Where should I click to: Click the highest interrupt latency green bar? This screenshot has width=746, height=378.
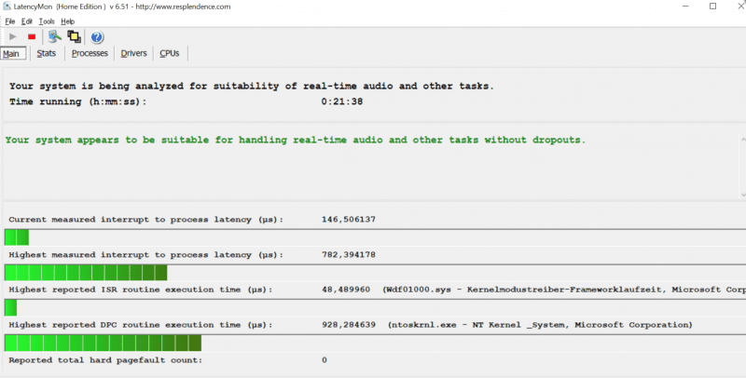click(86, 273)
